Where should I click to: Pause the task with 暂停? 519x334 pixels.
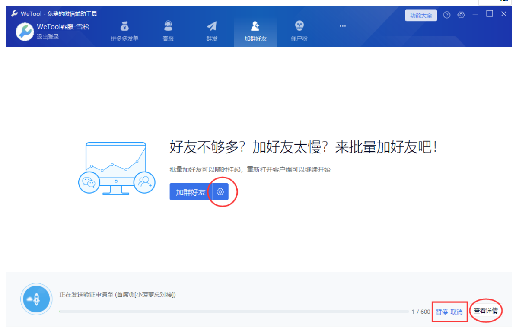point(442,312)
